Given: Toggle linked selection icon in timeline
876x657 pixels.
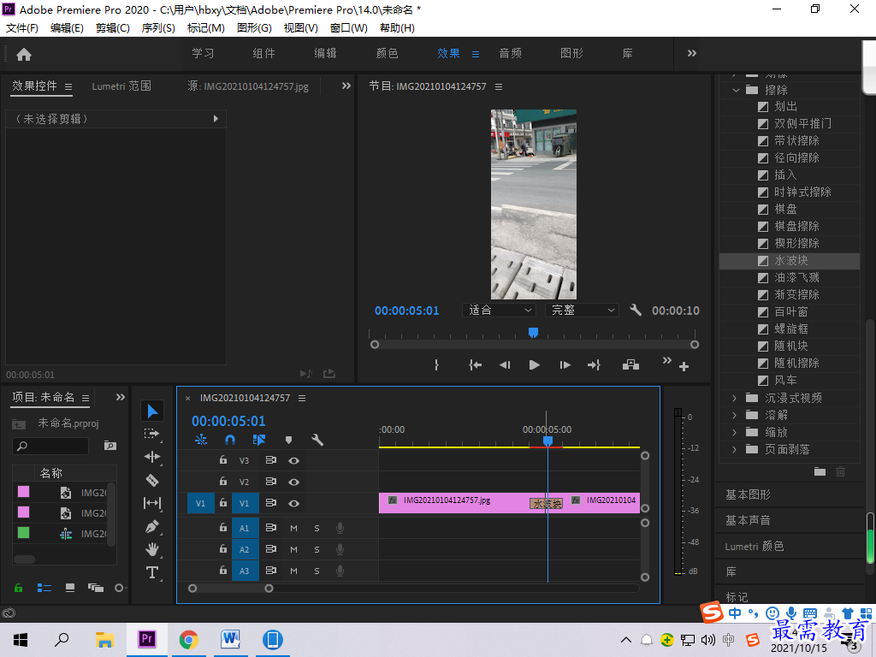Looking at the screenshot, I should (258, 440).
